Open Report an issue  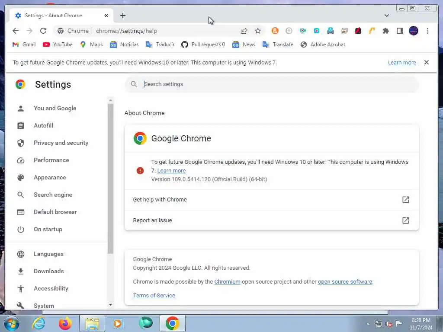click(x=272, y=220)
